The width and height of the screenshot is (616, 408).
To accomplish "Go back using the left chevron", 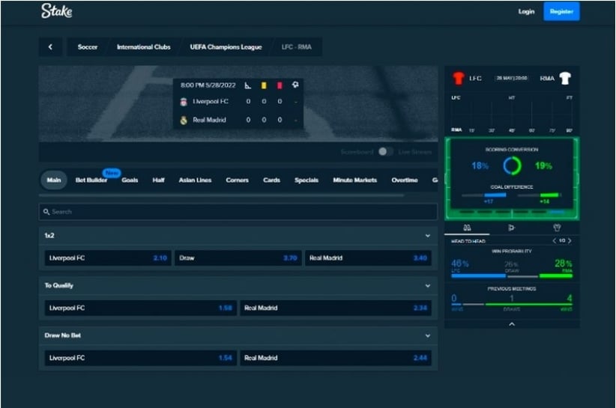I will click(x=50, y=46).
